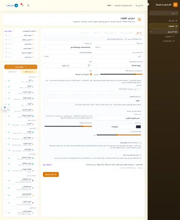This screenshot has width=180, height=220.
Task: Tick the zoom range restriction checkbox below Clustering
Action: click(140, 155)
